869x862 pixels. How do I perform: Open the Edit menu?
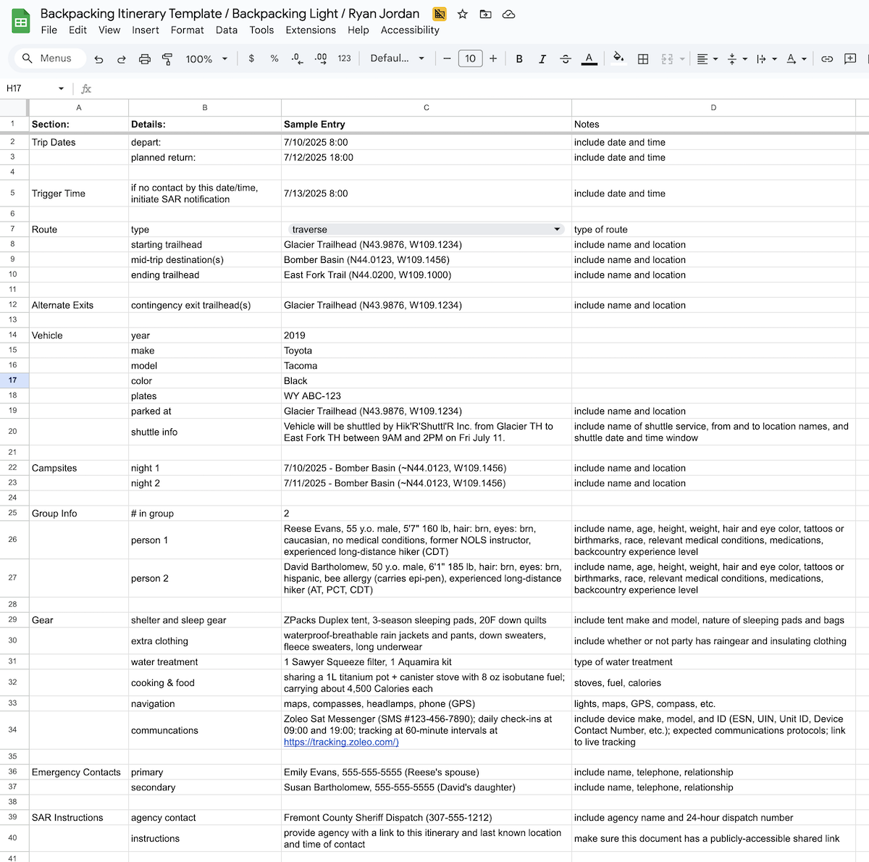pos(77,30)
